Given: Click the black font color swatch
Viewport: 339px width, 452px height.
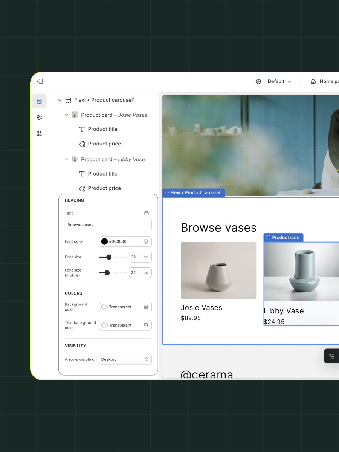Looking at the screenshot, I should [104, 241].
